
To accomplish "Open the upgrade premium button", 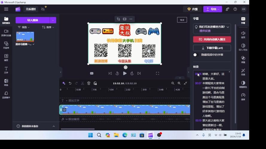I will point(193,9).
